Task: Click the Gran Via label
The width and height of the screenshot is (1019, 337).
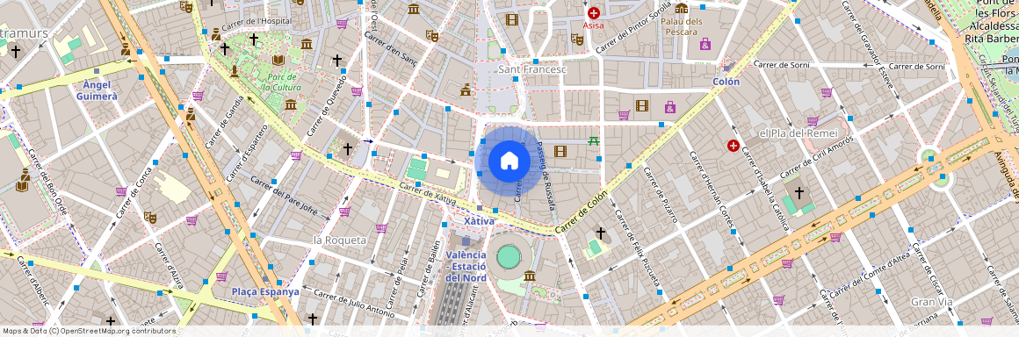Action: pos(931,302)
